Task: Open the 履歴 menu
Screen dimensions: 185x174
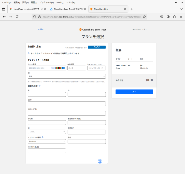Action: pos(34,3)
